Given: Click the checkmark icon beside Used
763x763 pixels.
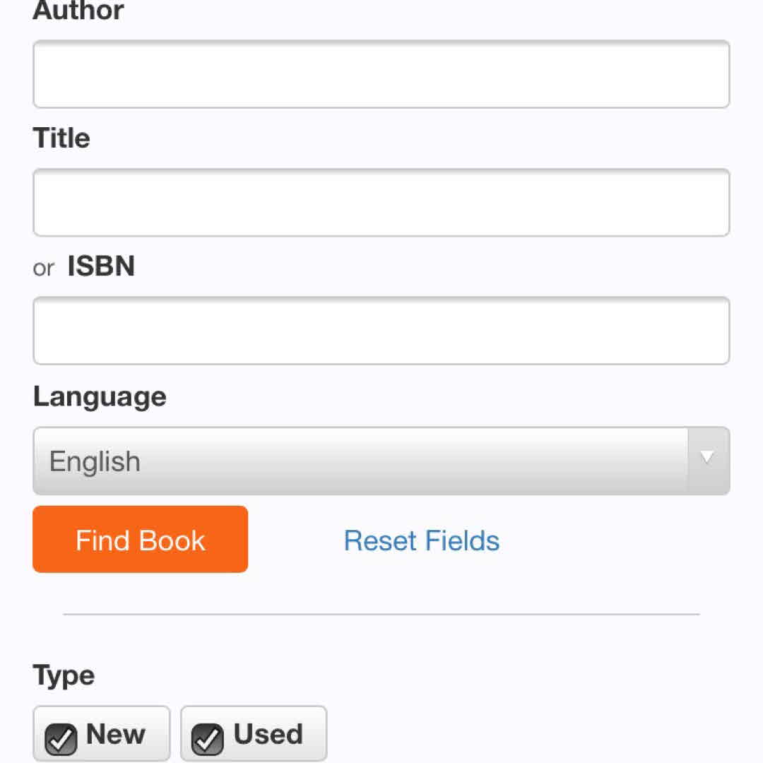Looking at the screenshot, I should pyautogui.click(x=208, y=738).
